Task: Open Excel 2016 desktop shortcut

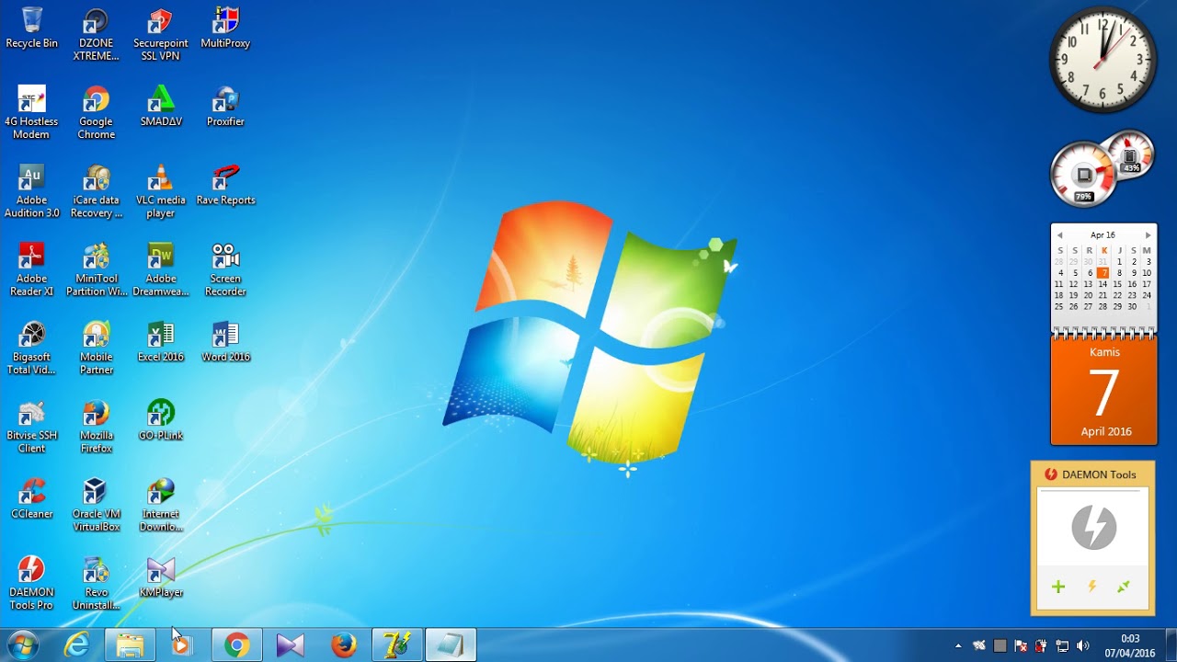Action: [x=161, y=341]
